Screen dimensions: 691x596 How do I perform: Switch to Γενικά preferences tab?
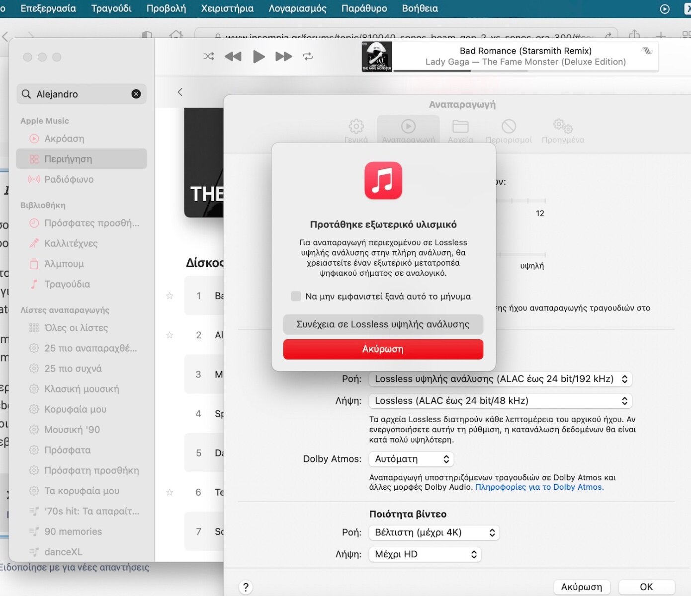tap(356, 131)
